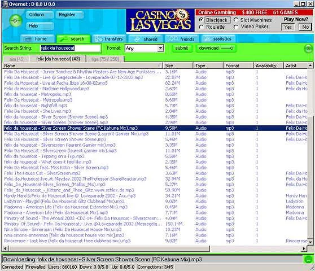Switch to the home tab
315x271 pixels.
point(38,39)
